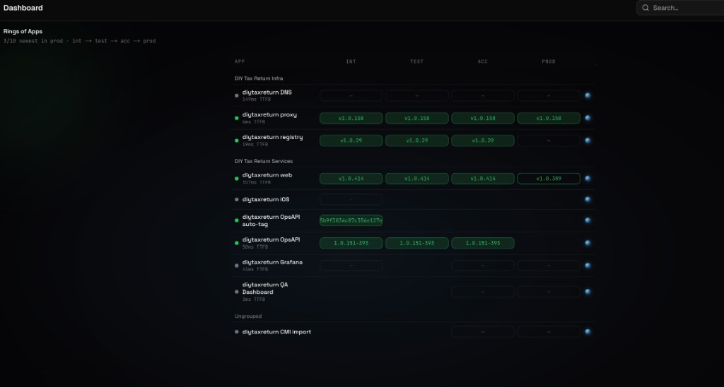Screen dimensions: 724x387
Task: Click green status dot beside diytaxreturn proxy
Action: click(237, 118)
